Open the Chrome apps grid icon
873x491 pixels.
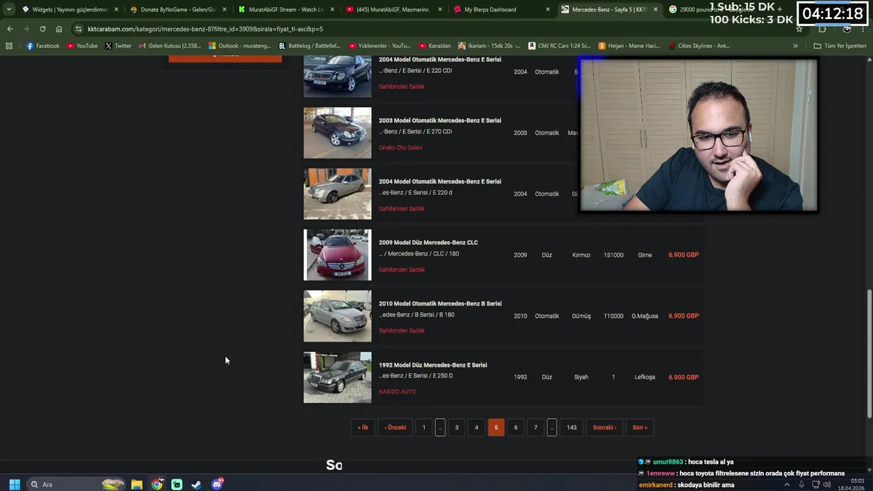pos(9,46)
